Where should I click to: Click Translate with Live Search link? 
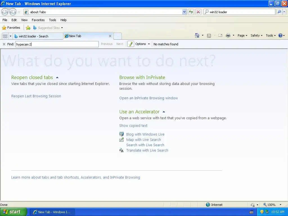[147, 150]
